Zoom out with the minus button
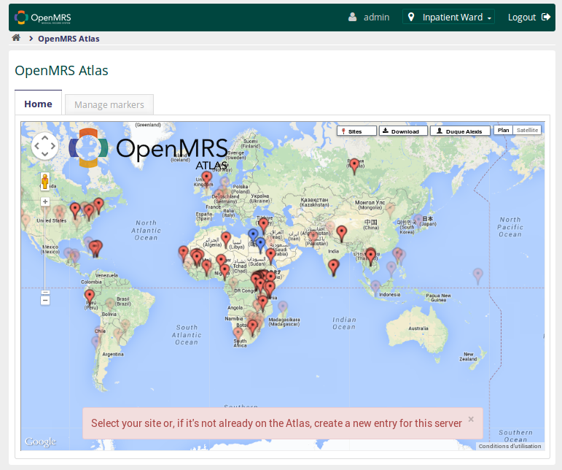 (x=45, y=300)
